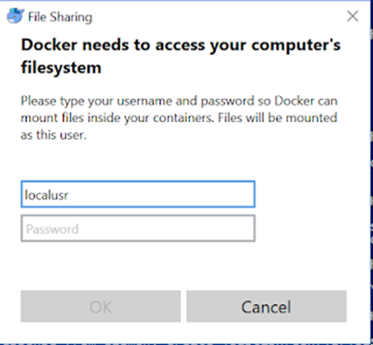Screen dimensions: 373x345
Task: Click the File Sharing title bar empty area
Action: point(217,16)
